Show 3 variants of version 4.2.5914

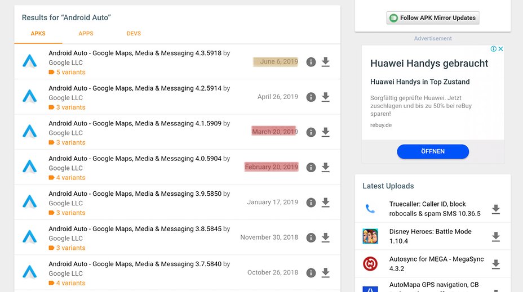(67, 107)
